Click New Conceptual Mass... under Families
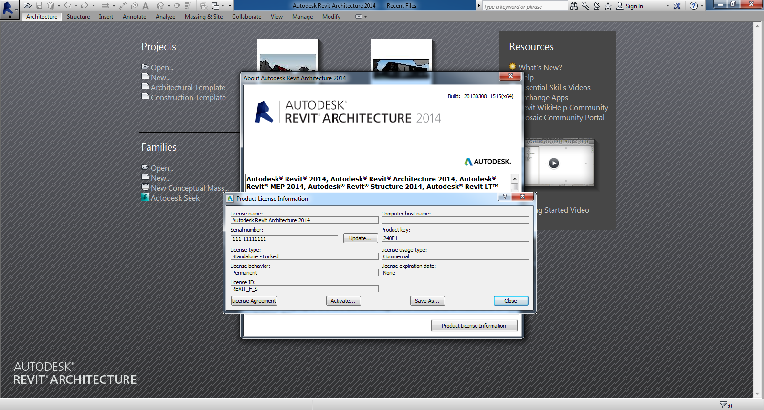The width and height of the screenshot is (764, 410). click(x=190, y=188)
